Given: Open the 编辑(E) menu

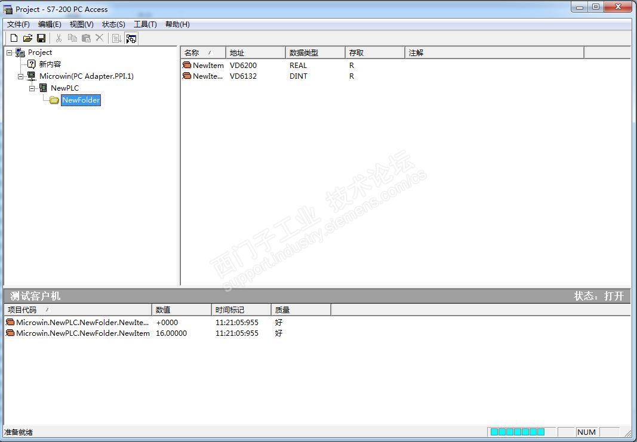Looking at the screenshot, I should (50, 24).
